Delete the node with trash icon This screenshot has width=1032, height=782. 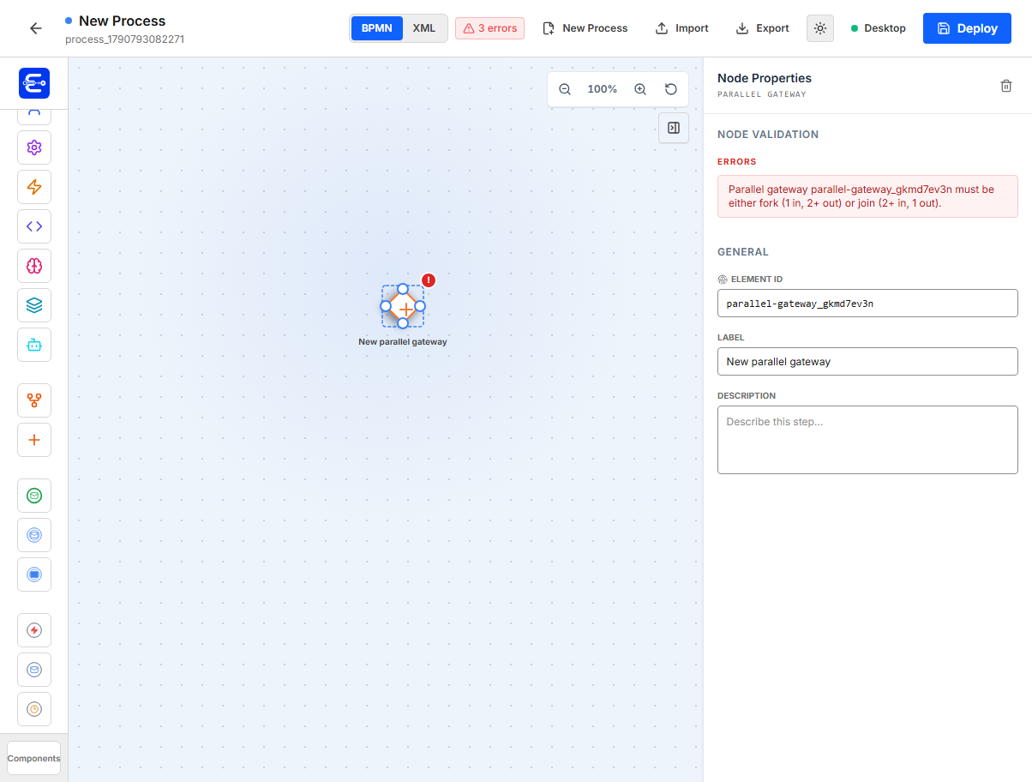point(1006,86)
